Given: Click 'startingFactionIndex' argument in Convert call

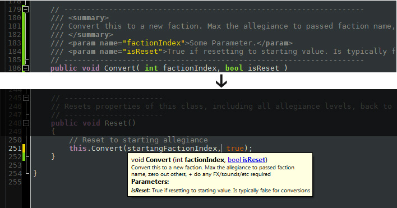Looking at the screenshot, I should point(172,148).
